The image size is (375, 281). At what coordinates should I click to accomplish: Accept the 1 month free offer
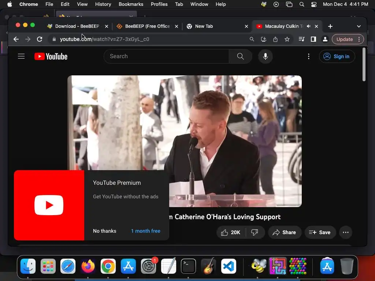point(146,231)
